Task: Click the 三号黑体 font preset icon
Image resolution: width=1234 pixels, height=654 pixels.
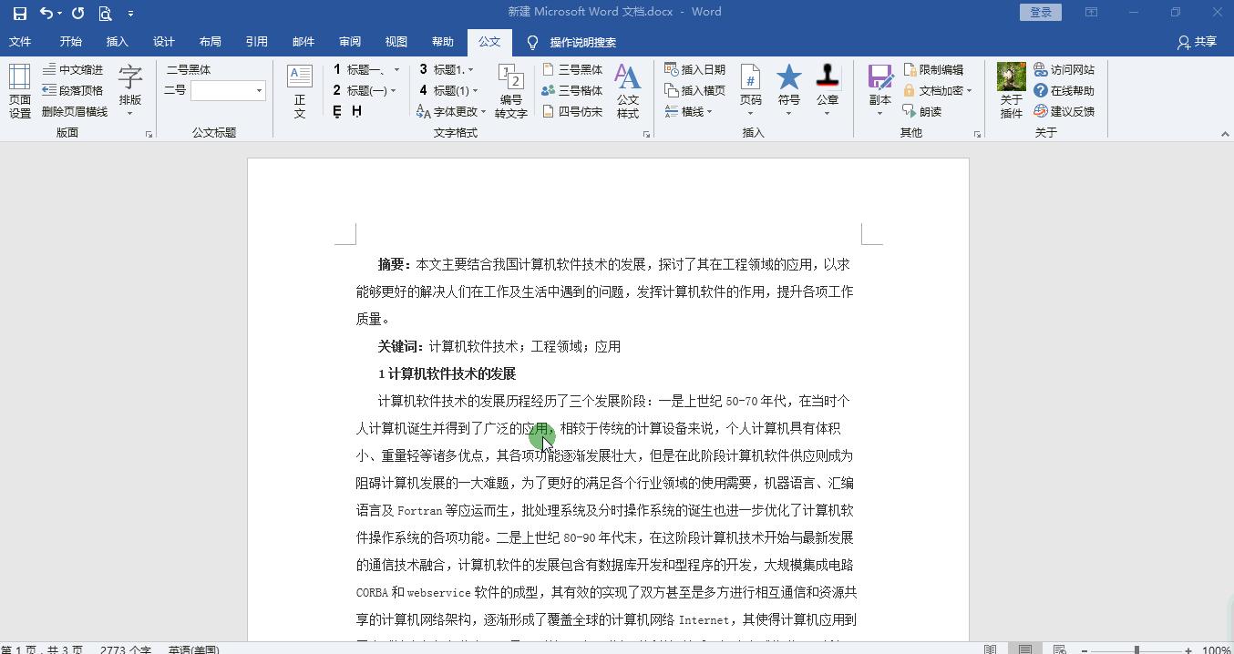Action: pyautogui.click(x=571, y=68)
